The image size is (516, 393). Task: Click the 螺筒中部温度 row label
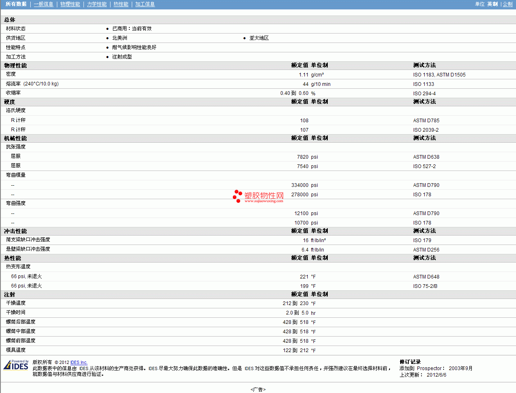pyautogui.click(x=21, y=331)
